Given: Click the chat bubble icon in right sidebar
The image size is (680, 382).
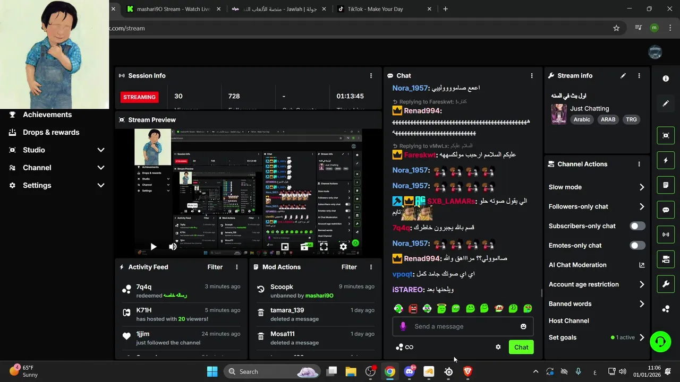Looking at the screenshot, I should coord(666,210).
